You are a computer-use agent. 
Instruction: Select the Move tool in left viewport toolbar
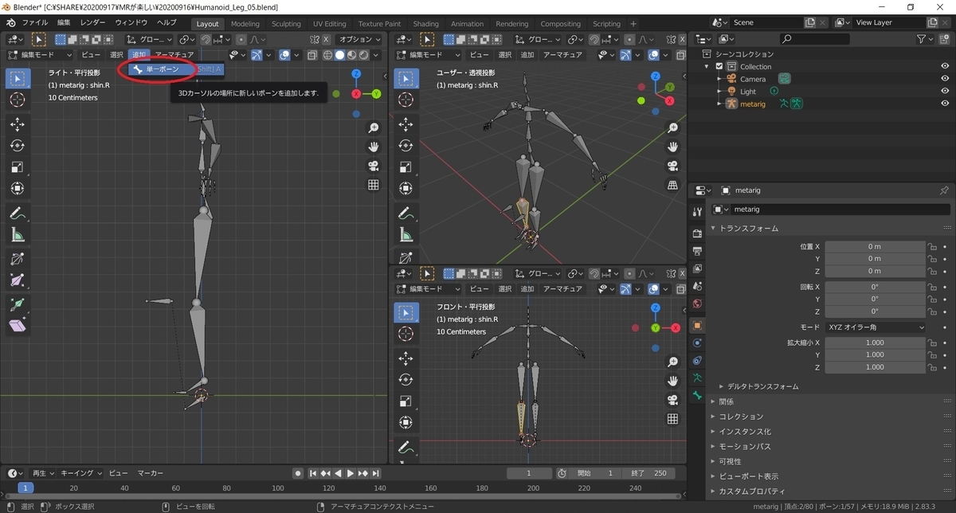(18, 124)
